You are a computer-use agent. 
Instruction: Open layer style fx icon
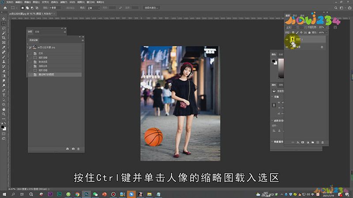click(298, 142)
